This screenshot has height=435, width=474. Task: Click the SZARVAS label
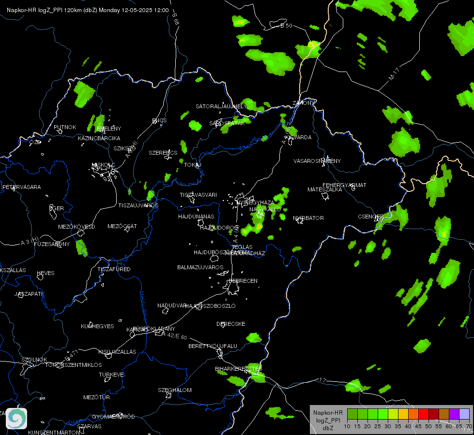pos(89,426)
